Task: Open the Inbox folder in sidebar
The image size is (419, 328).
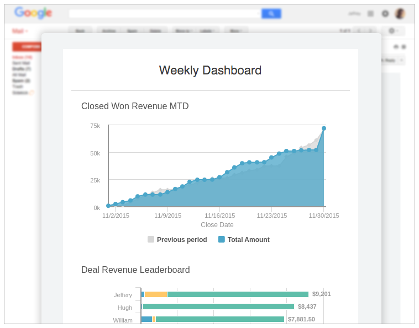Action: pos(22,57)
